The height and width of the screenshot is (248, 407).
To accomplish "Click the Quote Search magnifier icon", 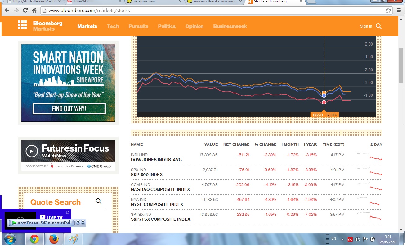I will (99, 201).
